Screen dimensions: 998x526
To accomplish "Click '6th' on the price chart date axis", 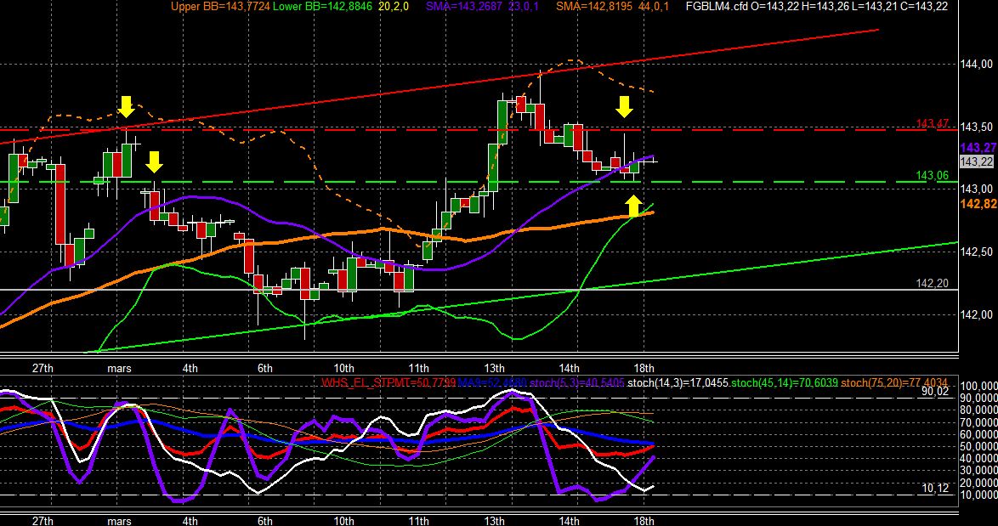I will (264, 368).
